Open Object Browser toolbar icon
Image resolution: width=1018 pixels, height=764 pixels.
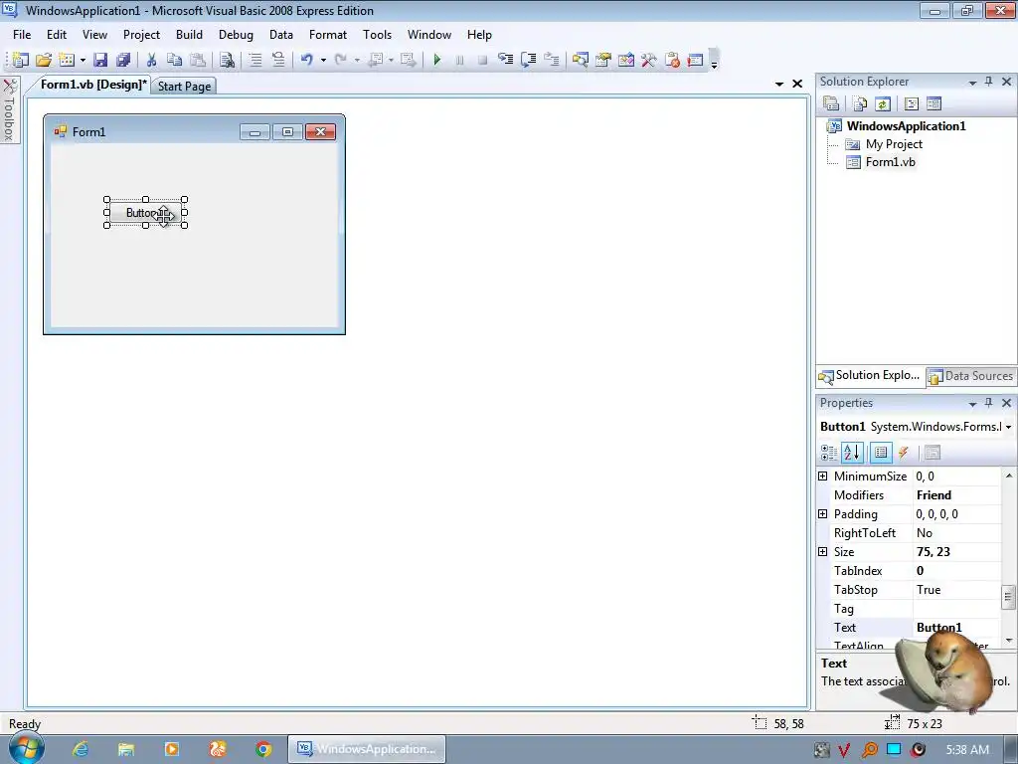626,60
